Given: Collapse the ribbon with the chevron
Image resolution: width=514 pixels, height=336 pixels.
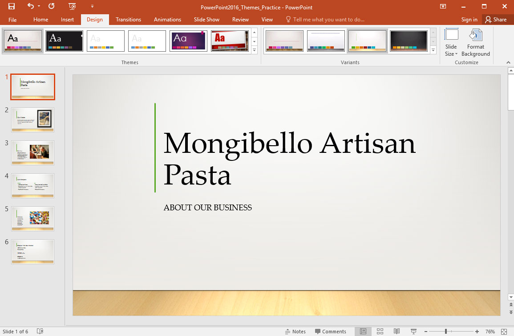Looking at the screenshot, I should pos(508,62).
